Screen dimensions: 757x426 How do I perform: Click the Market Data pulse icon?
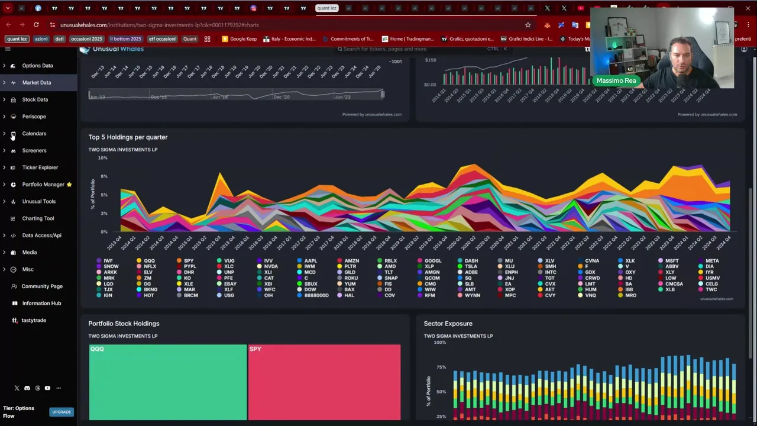[13, 83]
